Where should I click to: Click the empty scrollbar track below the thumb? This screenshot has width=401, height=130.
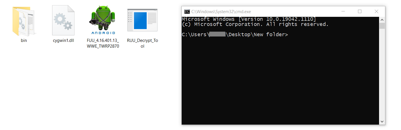pos(382,74)
